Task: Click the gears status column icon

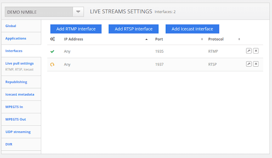Action: point(52,39)
